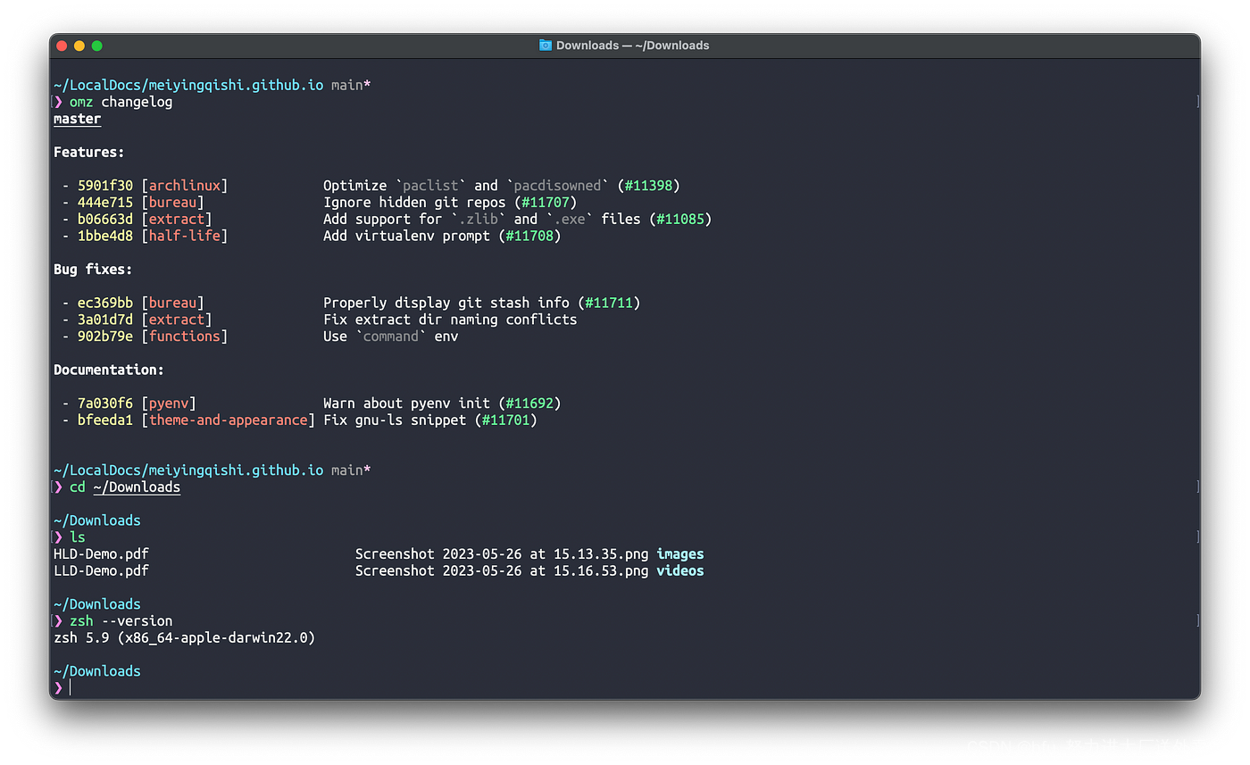The width and height of the screenshot is (1250, 765).
Task: Minimize the terminal with the yellow button
Action: (79, 46)
